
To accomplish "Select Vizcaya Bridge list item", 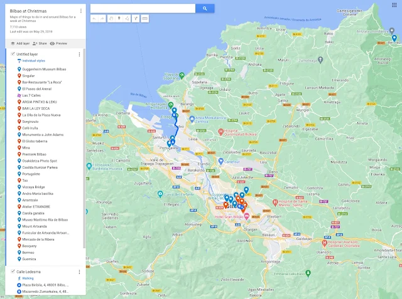I will click(33, 187).
